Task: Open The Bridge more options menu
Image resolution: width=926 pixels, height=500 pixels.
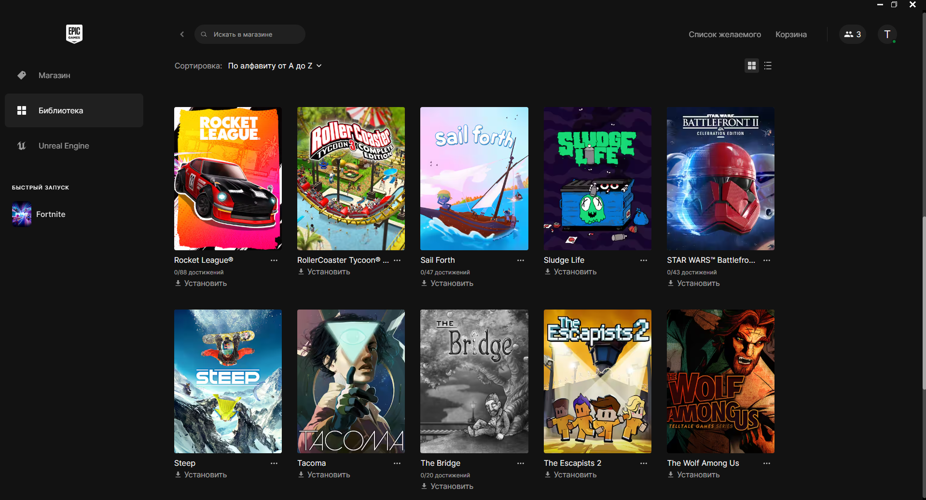Action: pos(521,463)
